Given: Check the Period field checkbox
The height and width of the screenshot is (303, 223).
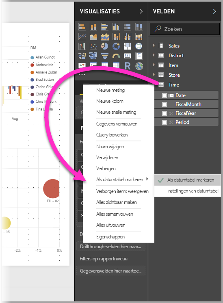Looking at the screenshot, I should (x=165, y=122).
